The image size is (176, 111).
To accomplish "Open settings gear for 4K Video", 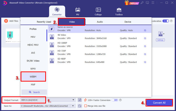I will point(145,38).
